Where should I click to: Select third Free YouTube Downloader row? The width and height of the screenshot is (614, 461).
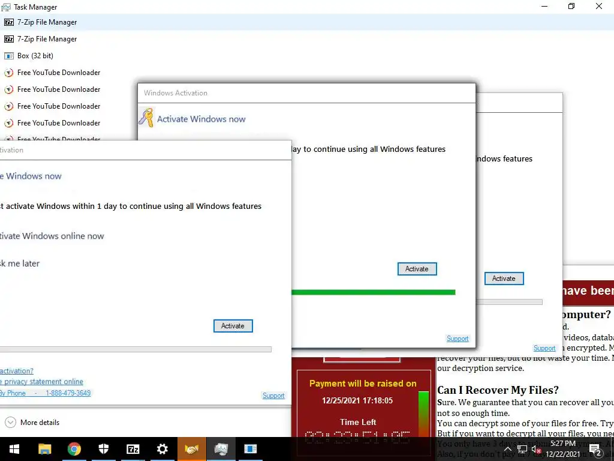(59, 106)
